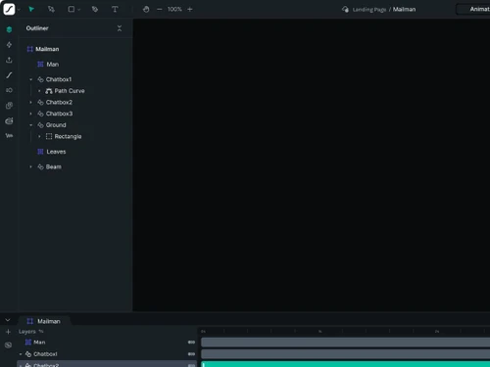Viewport: 490px width, 367px height.
Task: Add new item with timeline plus icon
Action: (x=9, y=332)
